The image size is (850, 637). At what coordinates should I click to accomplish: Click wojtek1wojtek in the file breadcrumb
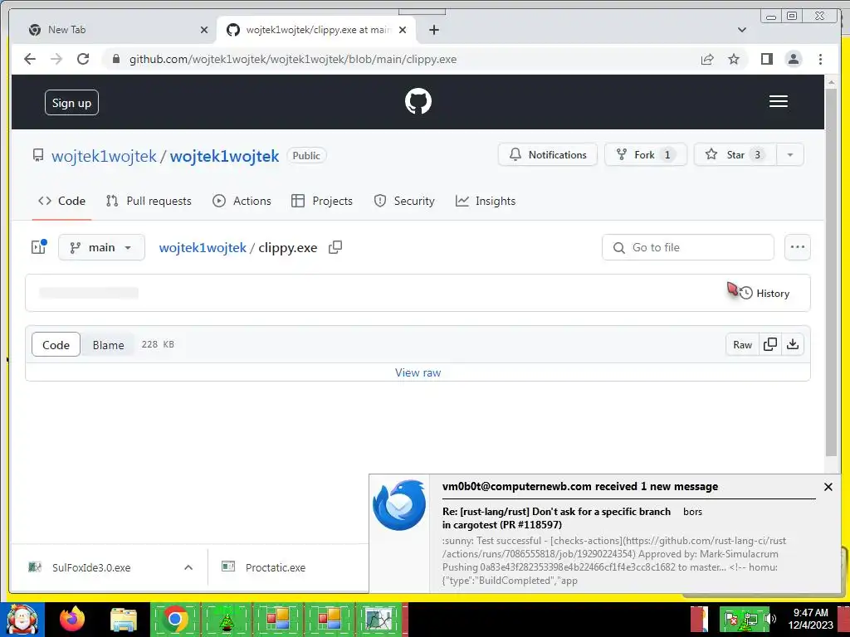203,247
